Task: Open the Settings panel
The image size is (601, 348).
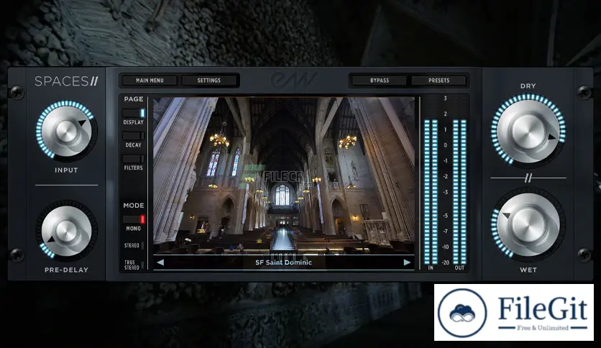Action: tap(209, 81)
